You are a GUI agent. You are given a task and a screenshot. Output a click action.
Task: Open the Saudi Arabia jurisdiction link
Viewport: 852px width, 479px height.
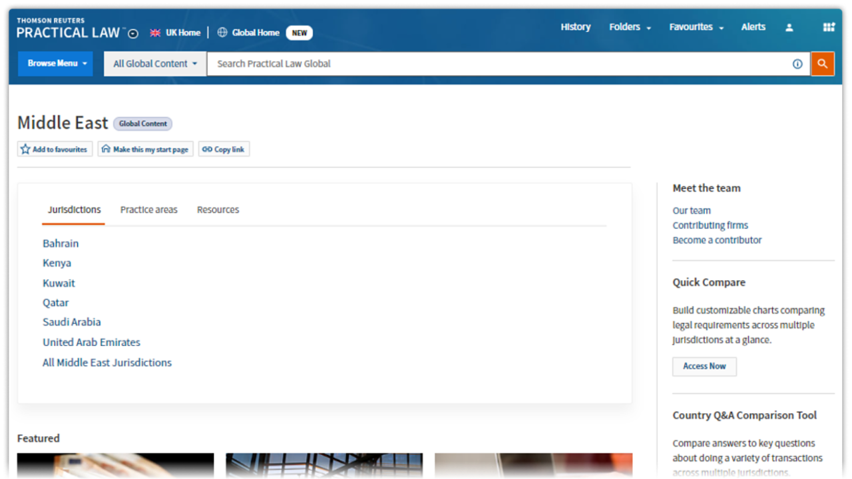(72, 322)
